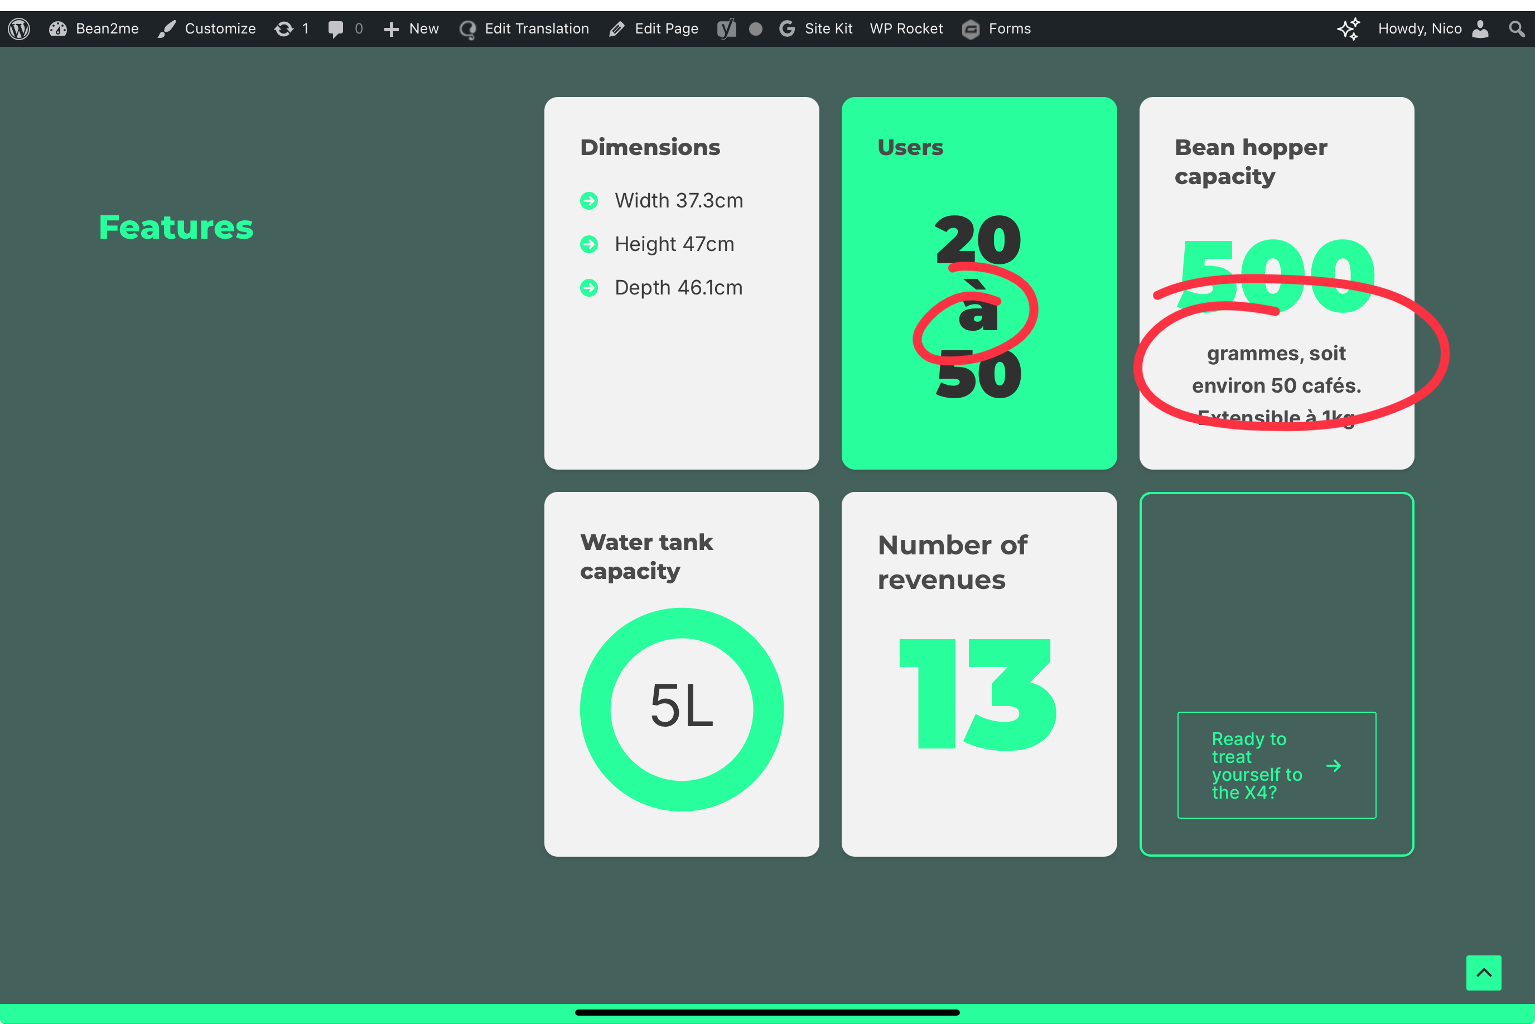1535x1024 pixels.
Task: Click the Forms icon in the admin bar
Action: coord(971,30)
